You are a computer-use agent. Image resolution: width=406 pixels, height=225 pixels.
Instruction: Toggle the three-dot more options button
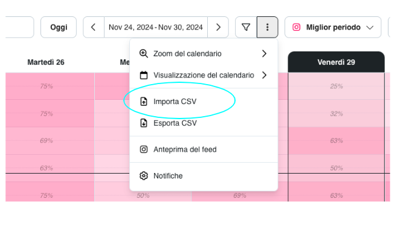[268, 27]
